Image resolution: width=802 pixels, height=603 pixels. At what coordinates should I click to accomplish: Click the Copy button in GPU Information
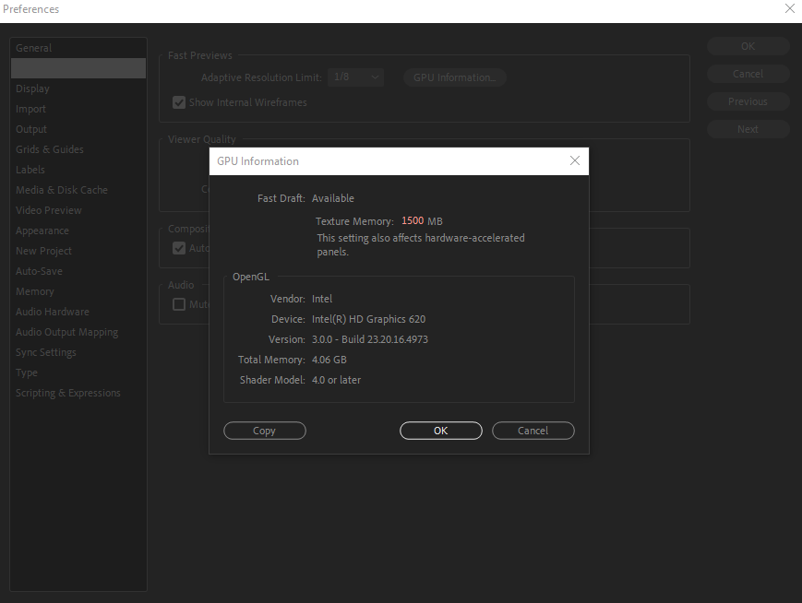pyautogui.click(x=264, y=431)
